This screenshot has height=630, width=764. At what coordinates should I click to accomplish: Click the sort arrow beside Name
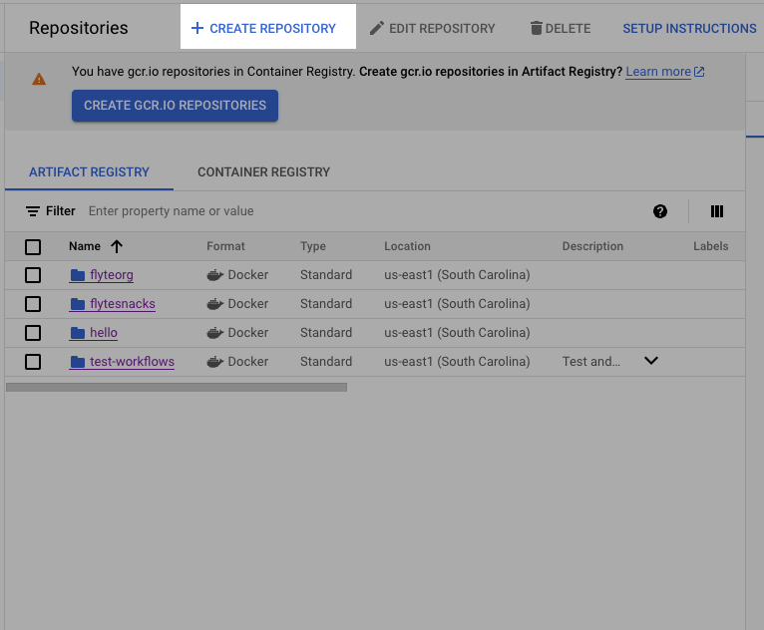click(117, 246)
